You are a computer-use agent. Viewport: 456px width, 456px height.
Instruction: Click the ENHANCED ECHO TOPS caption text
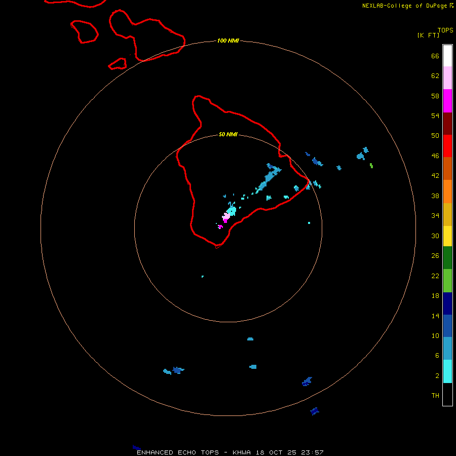tap(178, 452)
